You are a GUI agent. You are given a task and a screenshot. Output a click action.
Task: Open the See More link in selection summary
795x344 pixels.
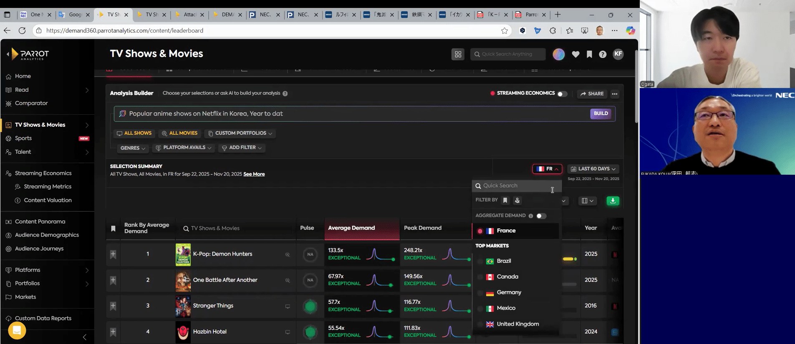click(x=254, y=174)
